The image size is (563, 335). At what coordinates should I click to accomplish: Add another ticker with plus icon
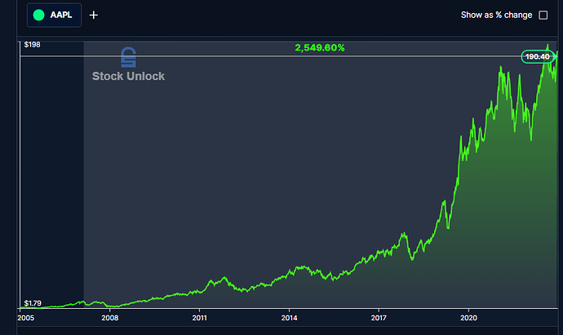click(93, 15)
